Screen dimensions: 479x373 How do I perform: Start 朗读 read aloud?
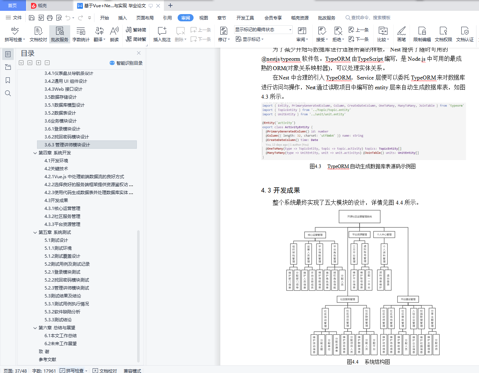click(114, 34)
